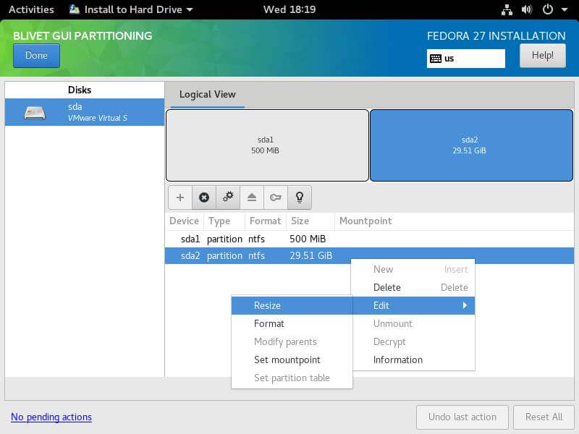Viewport: 579px width, 434px height.
Task: Click the us keyboard layout field
Action: (466, 59)
